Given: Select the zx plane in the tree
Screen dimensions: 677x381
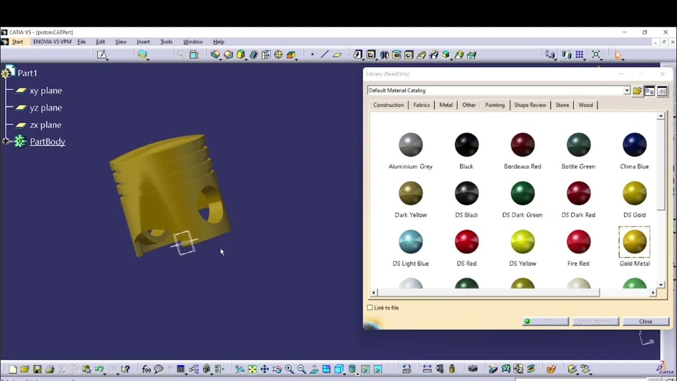Looking at the screenshot, I should point(45,125).
